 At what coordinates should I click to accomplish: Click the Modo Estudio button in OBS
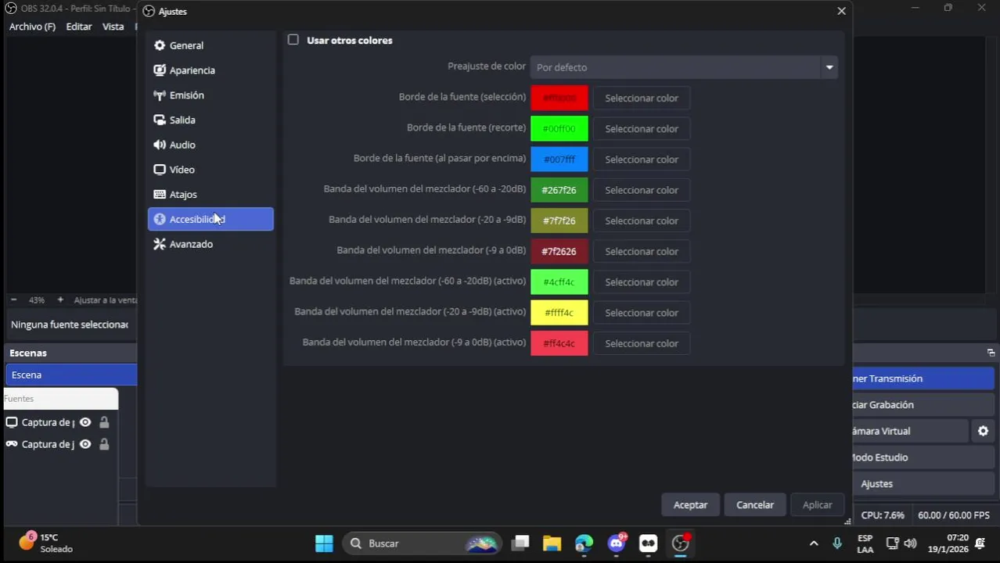coord(923,457)
